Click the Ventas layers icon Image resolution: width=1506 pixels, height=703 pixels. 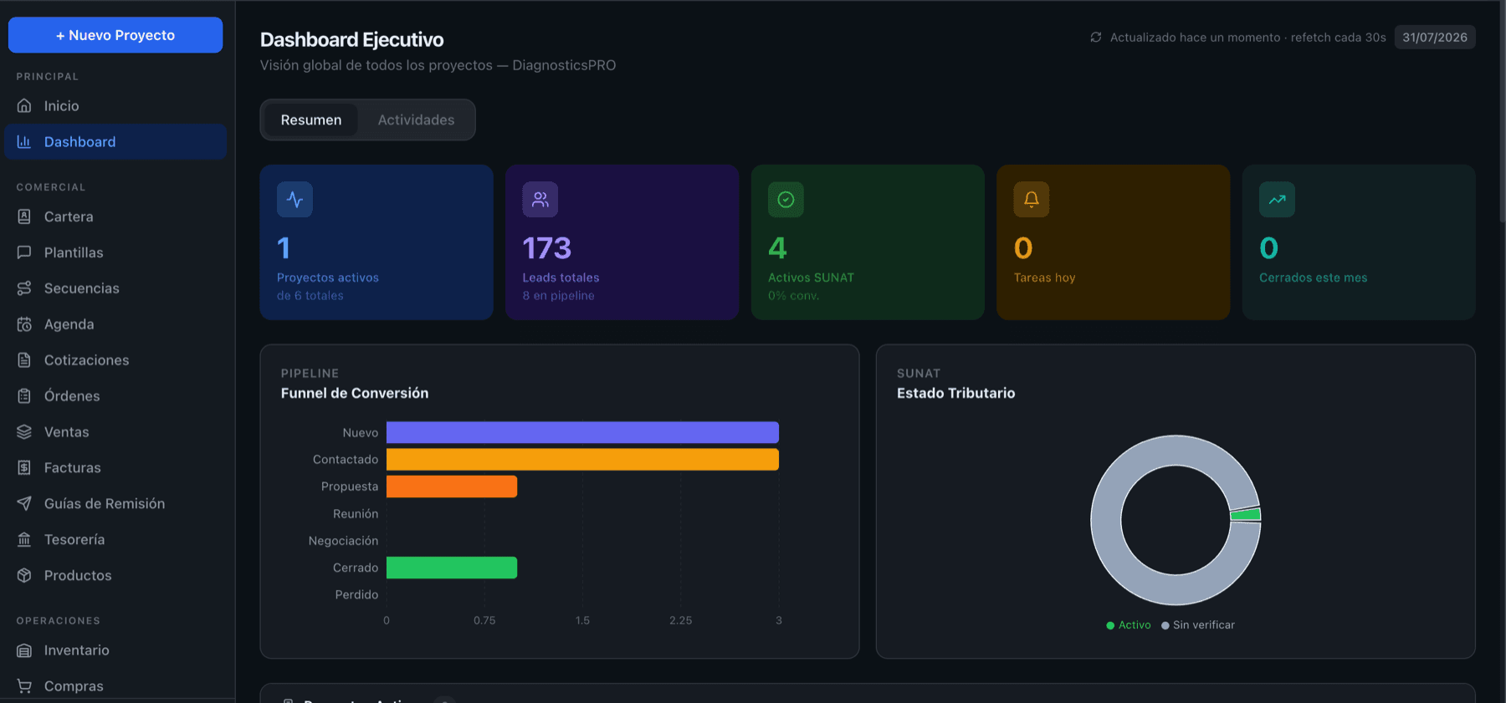pos(24,432)
